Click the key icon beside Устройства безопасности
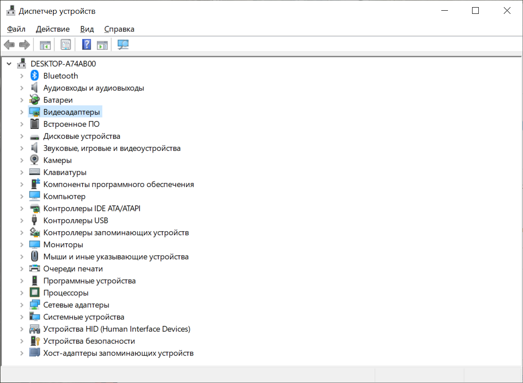 (35, 341)
